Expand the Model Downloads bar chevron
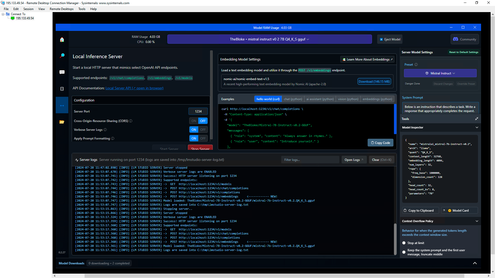The width and height of the screenshot is (495, 278). pyautogui.click(x=475, y=263)
